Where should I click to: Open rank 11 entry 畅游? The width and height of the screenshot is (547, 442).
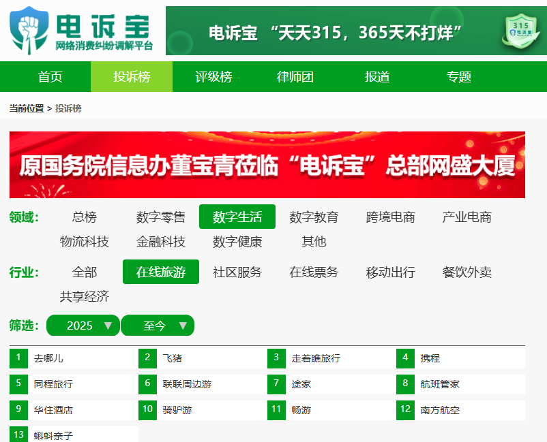click(331, 410)
